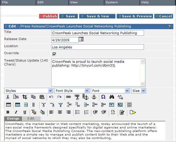
Task: Increase the paragraph indent
Action: pos(95,112)
